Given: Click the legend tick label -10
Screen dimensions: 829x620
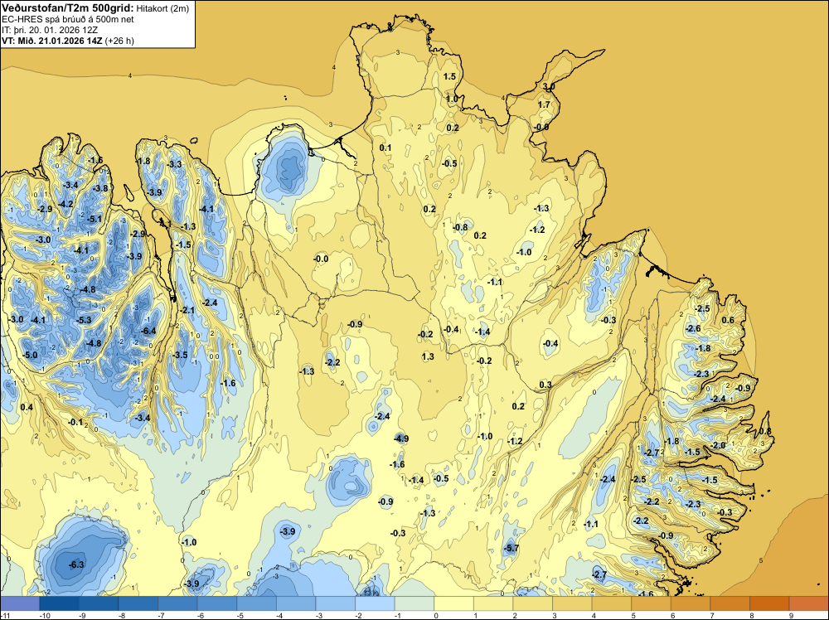Looking at the screenshot, I should [46, 615].
